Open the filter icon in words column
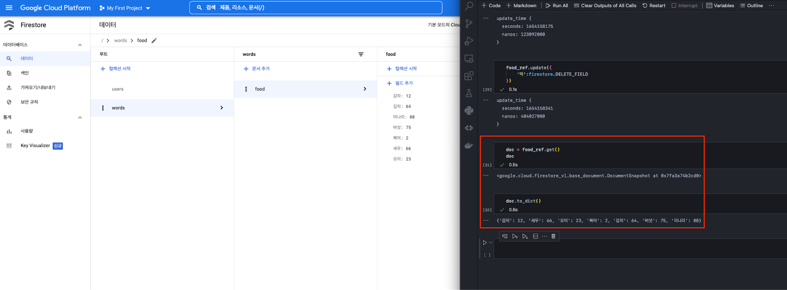 (361, 54)
